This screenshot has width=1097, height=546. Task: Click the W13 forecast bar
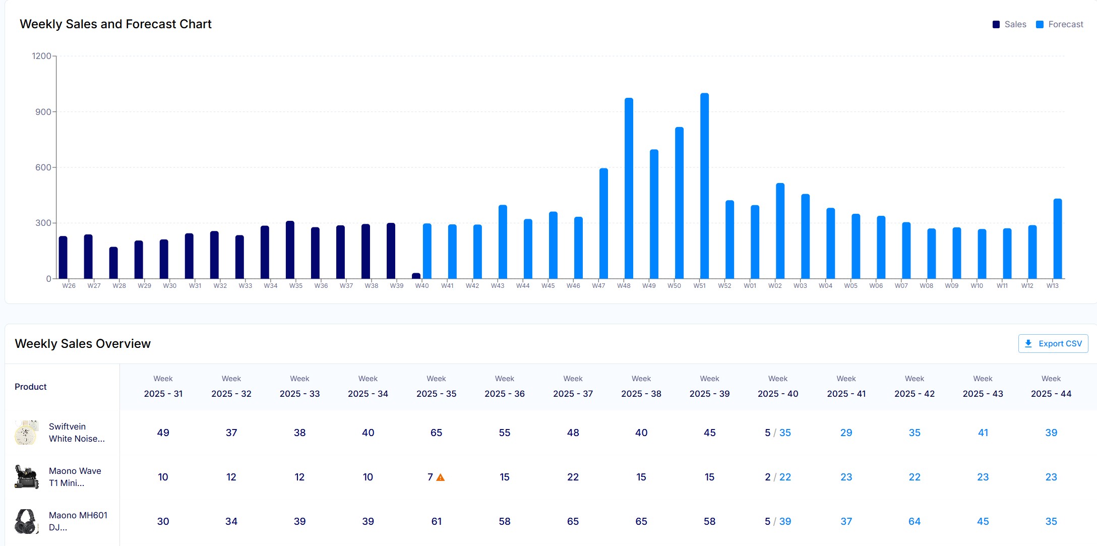[1057, 239]
